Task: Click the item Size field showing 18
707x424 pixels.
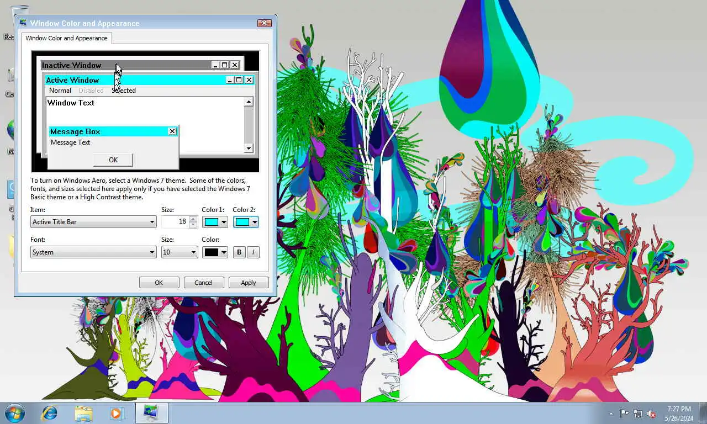Action: 175,222
